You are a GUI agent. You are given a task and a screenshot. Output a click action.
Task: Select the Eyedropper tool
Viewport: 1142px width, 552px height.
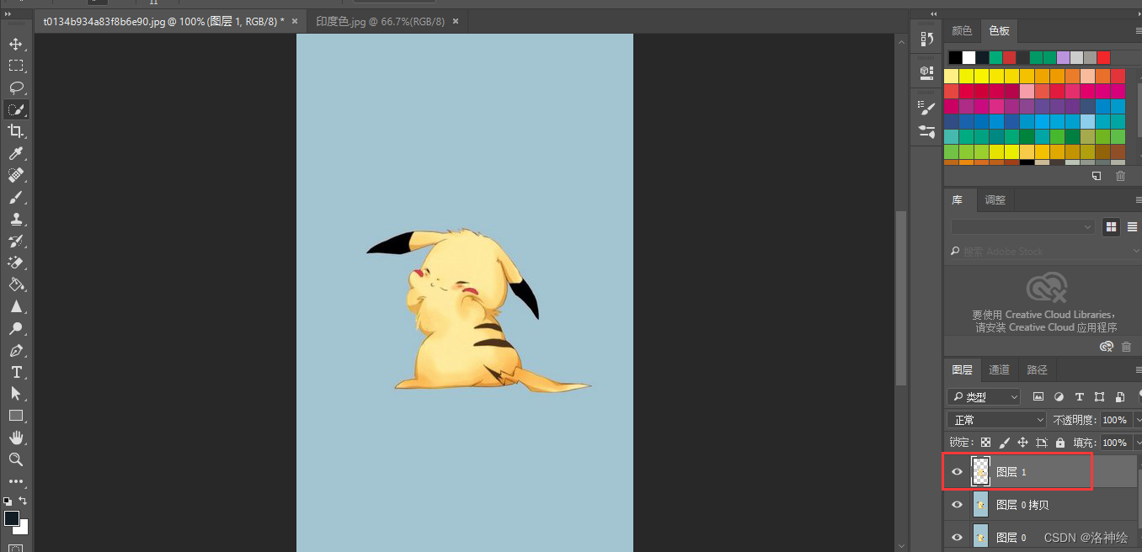tap(16, 153)
